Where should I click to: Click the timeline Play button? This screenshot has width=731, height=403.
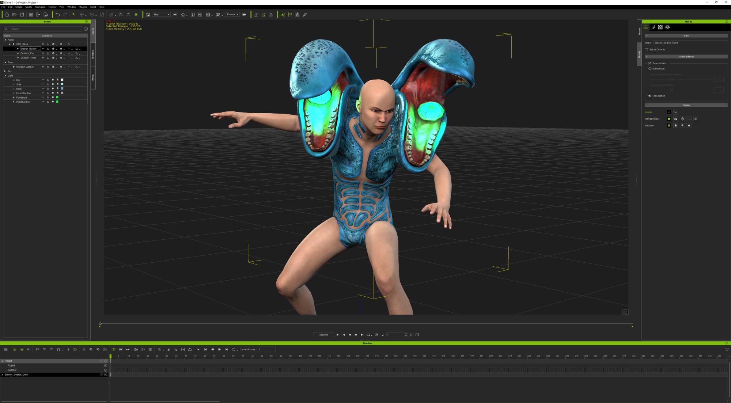(x=198, y=350)
